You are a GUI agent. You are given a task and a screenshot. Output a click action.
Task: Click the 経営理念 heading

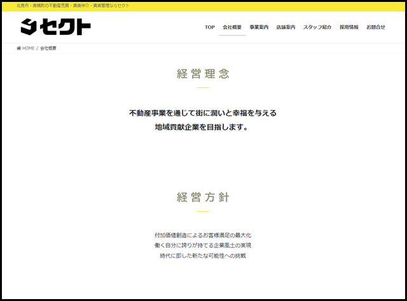(x=203, y=74)
